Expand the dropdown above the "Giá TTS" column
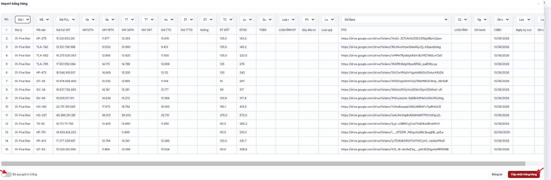The width and height of the screenshot is (551, 180). pos(168,19)
